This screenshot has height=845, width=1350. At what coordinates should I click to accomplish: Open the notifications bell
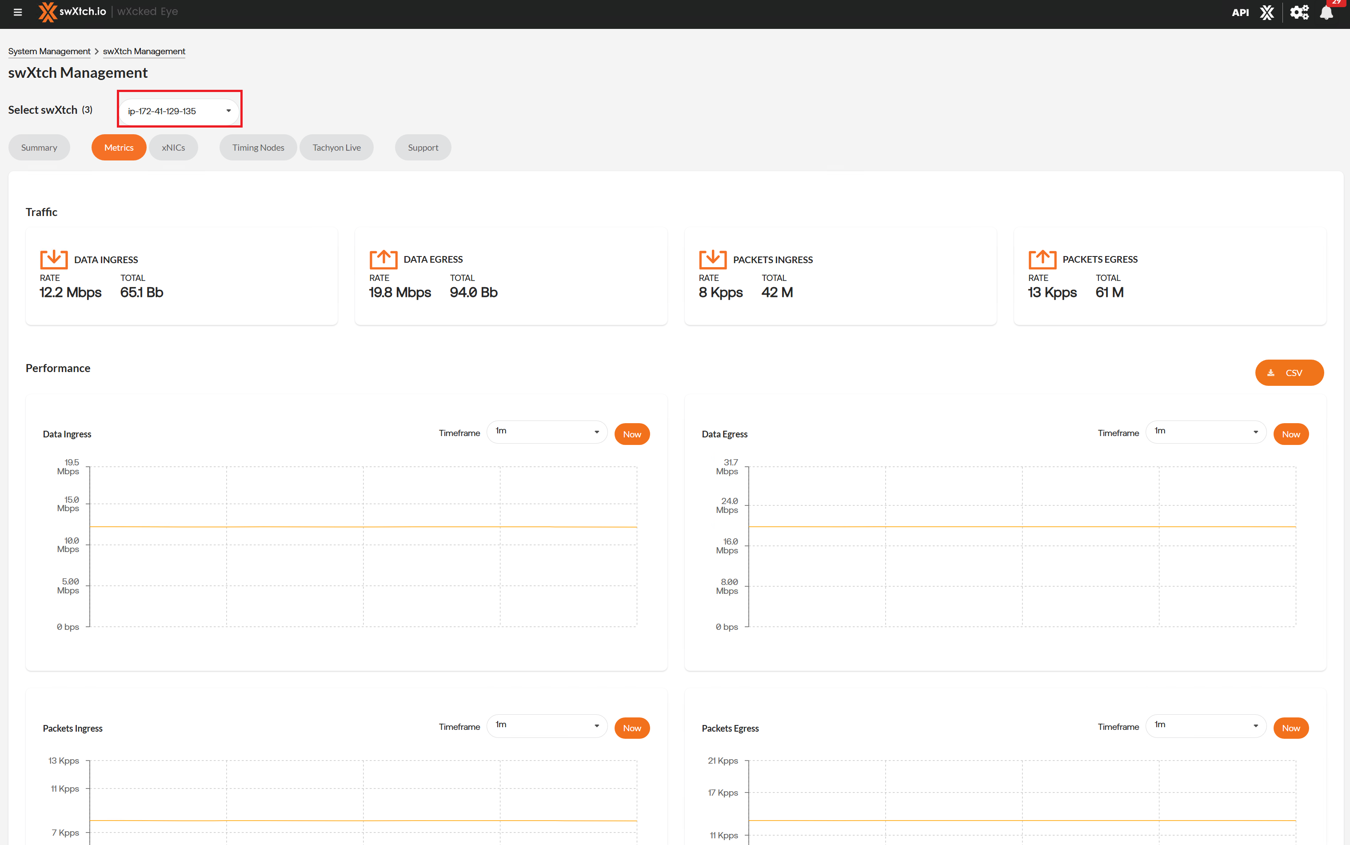click(1326, 12)
